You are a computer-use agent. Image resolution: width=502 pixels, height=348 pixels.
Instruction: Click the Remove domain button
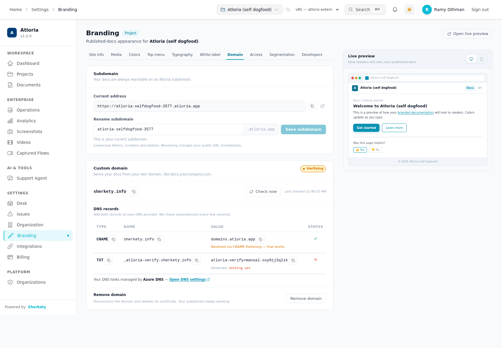[306, 299]
